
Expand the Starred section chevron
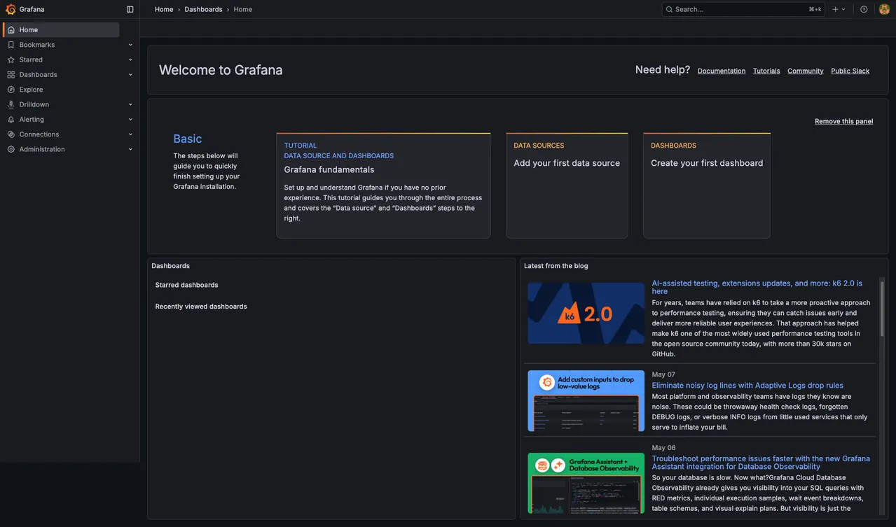coord(130,59)
